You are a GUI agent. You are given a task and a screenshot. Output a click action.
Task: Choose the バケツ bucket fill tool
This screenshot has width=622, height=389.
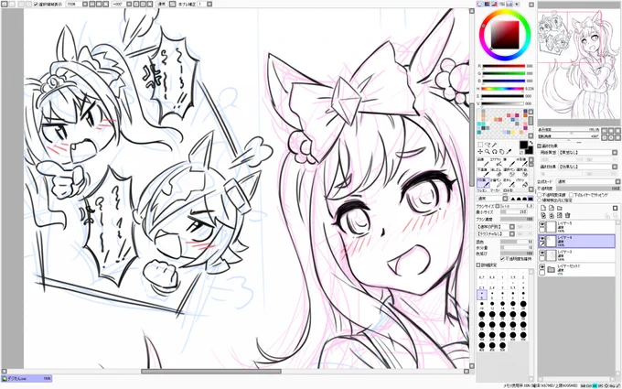pyautogui.click(x=523, y=183)
